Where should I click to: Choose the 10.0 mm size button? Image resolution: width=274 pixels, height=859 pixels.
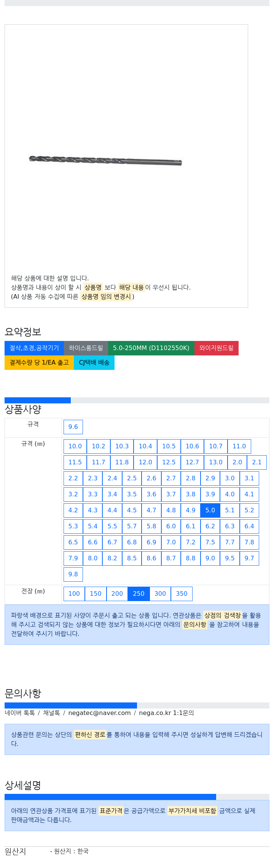(75, 446)
